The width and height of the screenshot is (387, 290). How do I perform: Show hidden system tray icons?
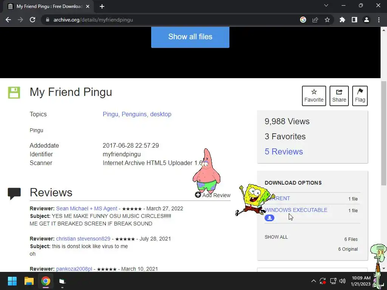tap(313, 281)
